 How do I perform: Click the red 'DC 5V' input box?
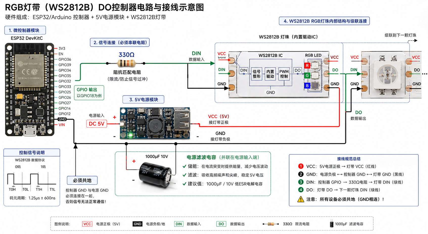coord(96,124)
